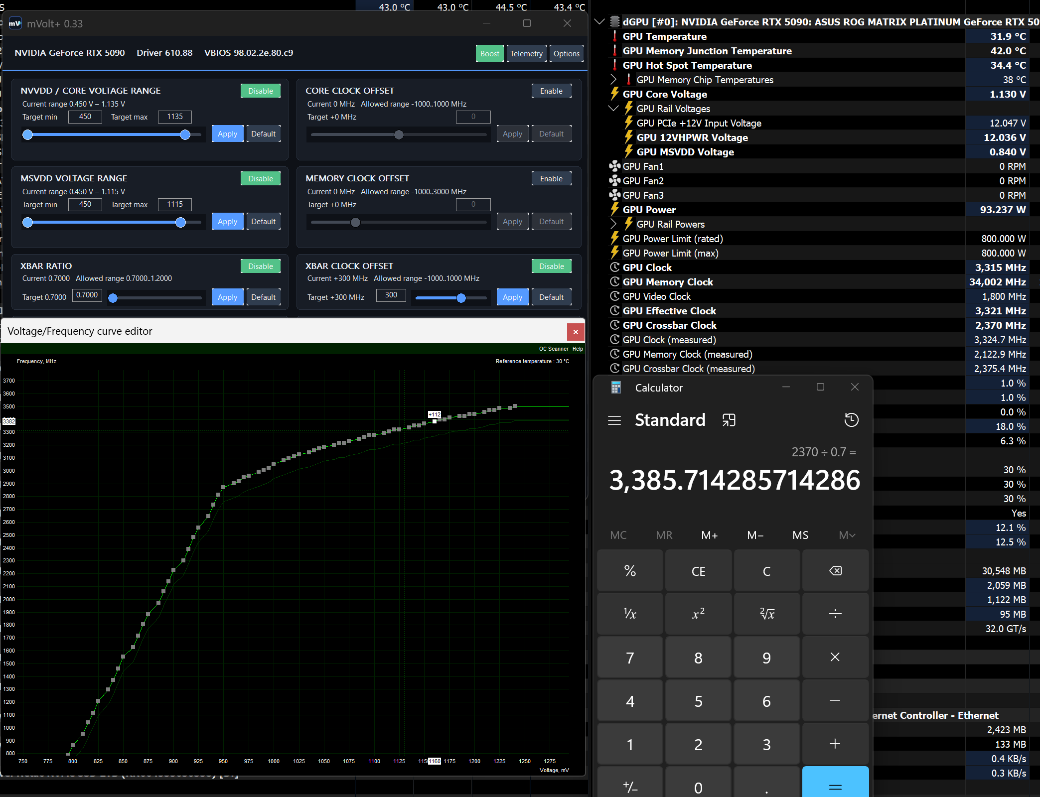This screenshot has width=1040, height=797.
Task: Collapse the dGPU RTX 5090 sensor group
Action: [x=600, y=22]
